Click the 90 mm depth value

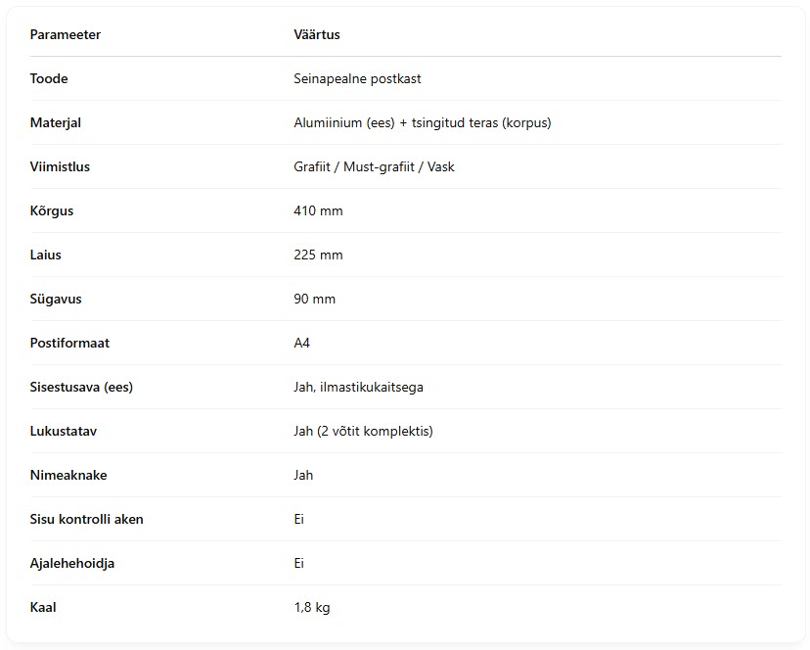[x=315, y=299]
